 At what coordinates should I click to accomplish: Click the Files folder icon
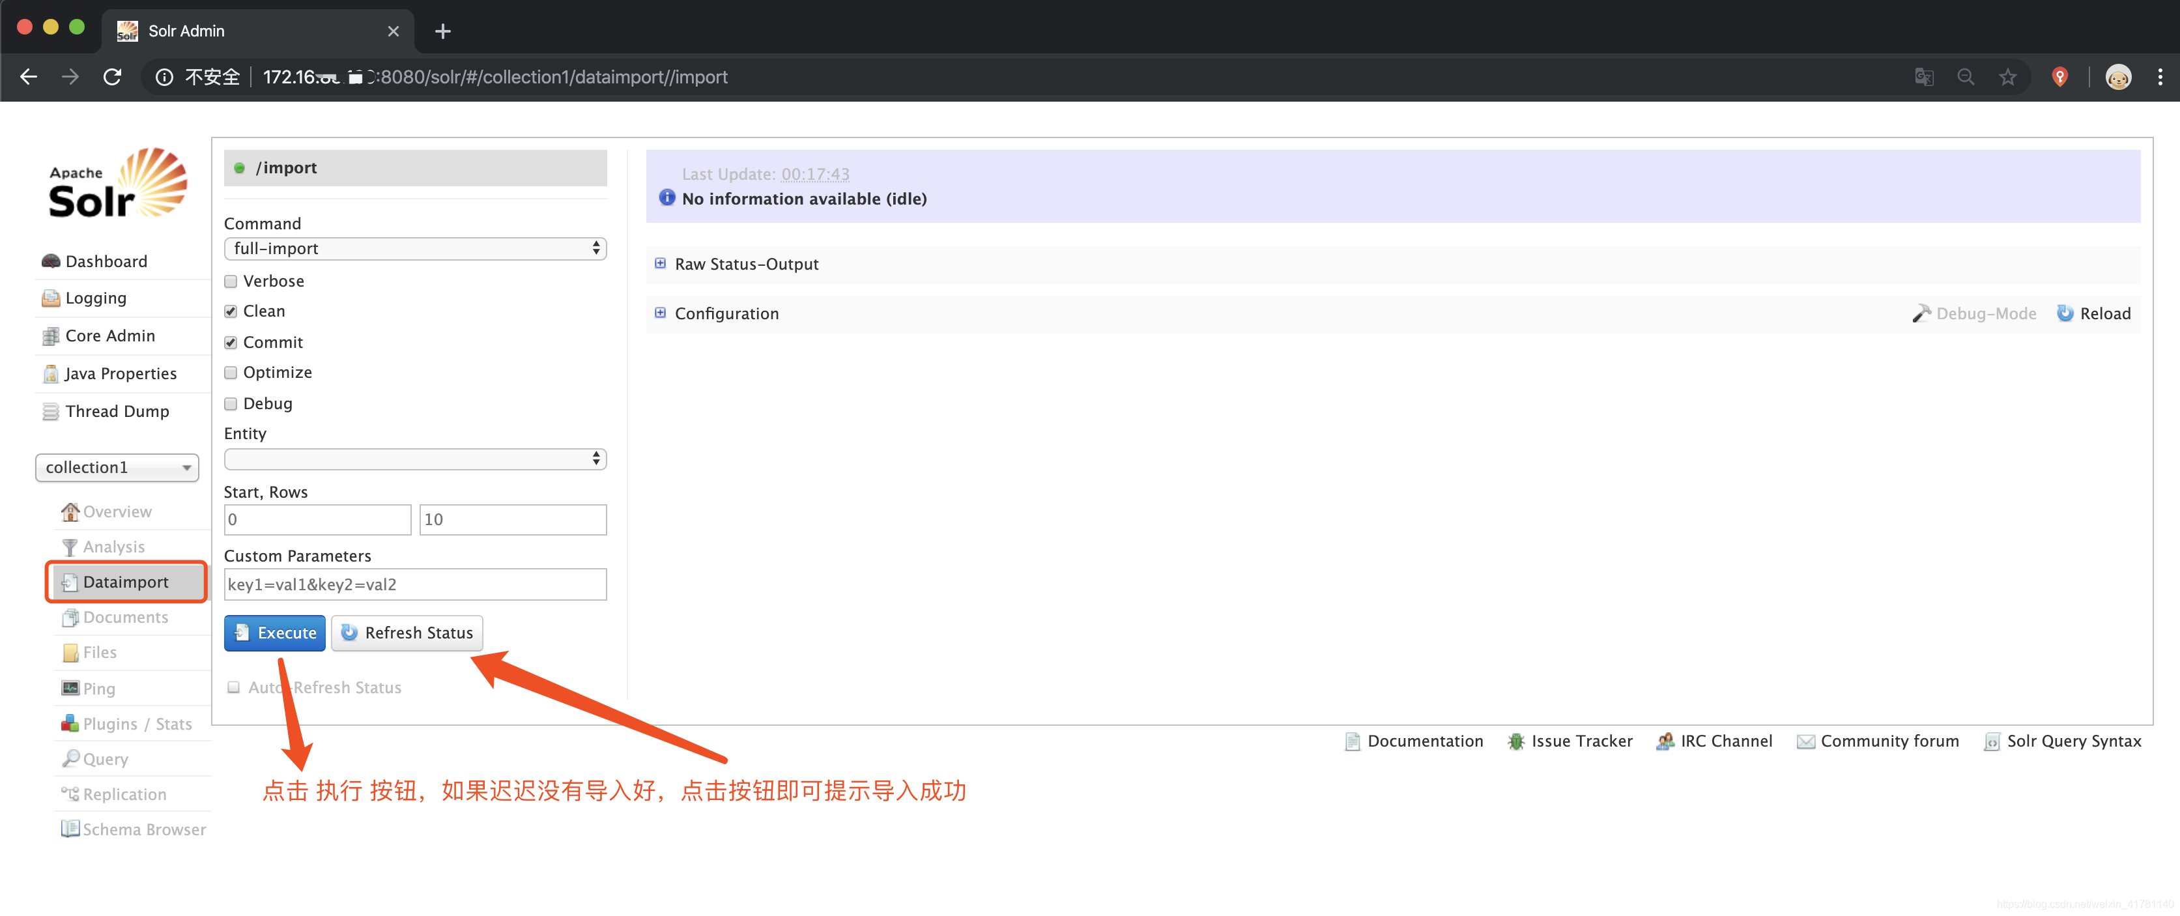coord(70,653)
